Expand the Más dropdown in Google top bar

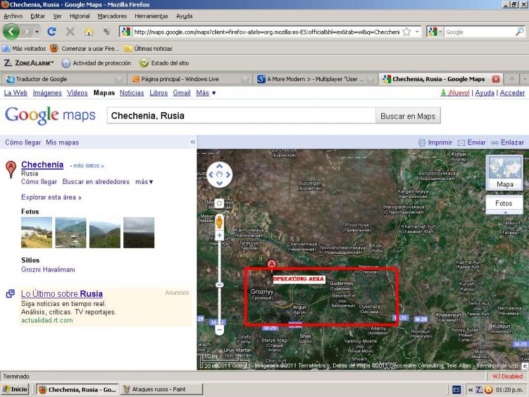(x=205, y=93)
